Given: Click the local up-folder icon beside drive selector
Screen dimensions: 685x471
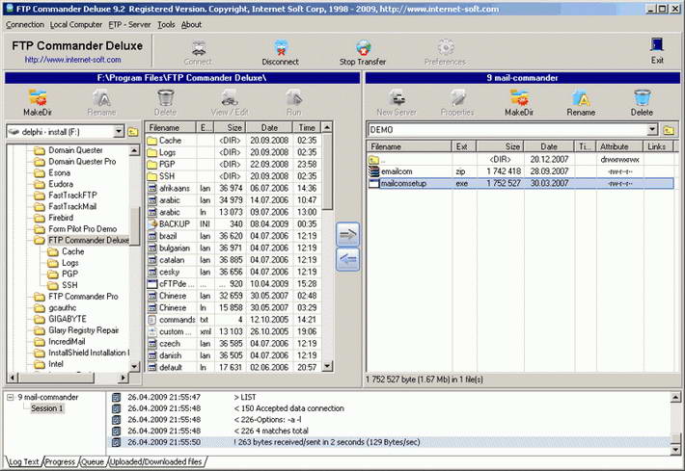Looking at the screenshot, I should tap(133, 132).
